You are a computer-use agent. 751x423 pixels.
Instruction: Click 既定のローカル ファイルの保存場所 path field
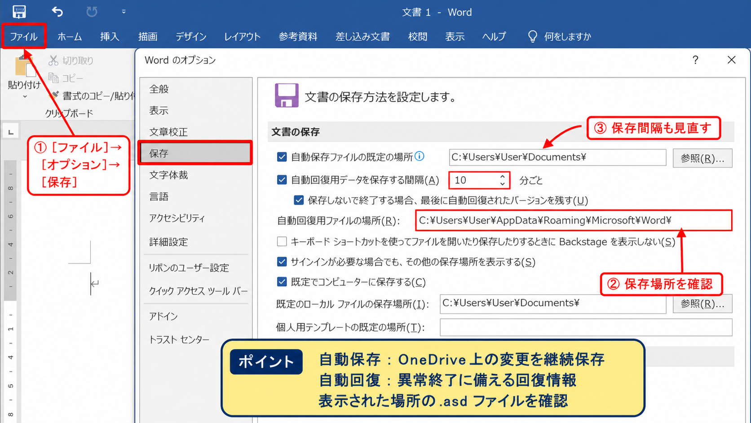click(x=553, y=303)
